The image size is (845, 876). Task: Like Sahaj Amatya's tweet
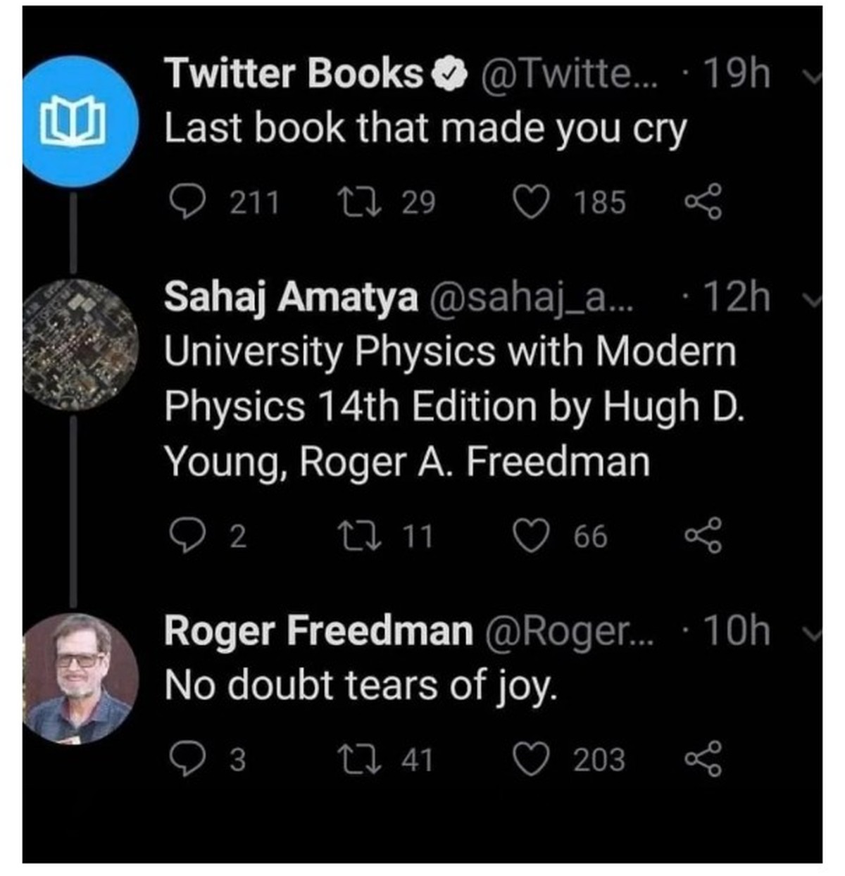coord(530,536)
